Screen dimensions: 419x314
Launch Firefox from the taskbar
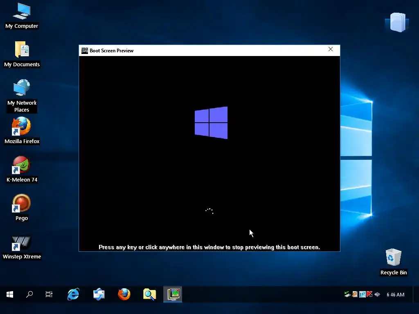124,294
